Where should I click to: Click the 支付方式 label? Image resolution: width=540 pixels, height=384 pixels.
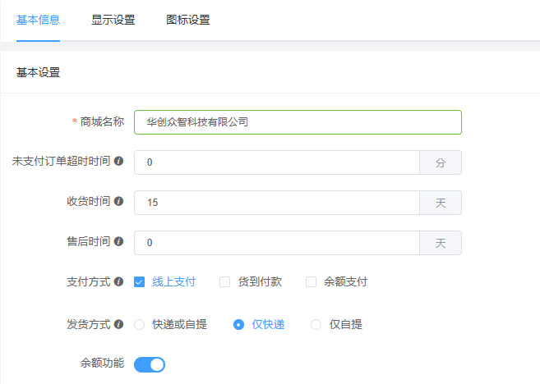(x=89, y=281)
